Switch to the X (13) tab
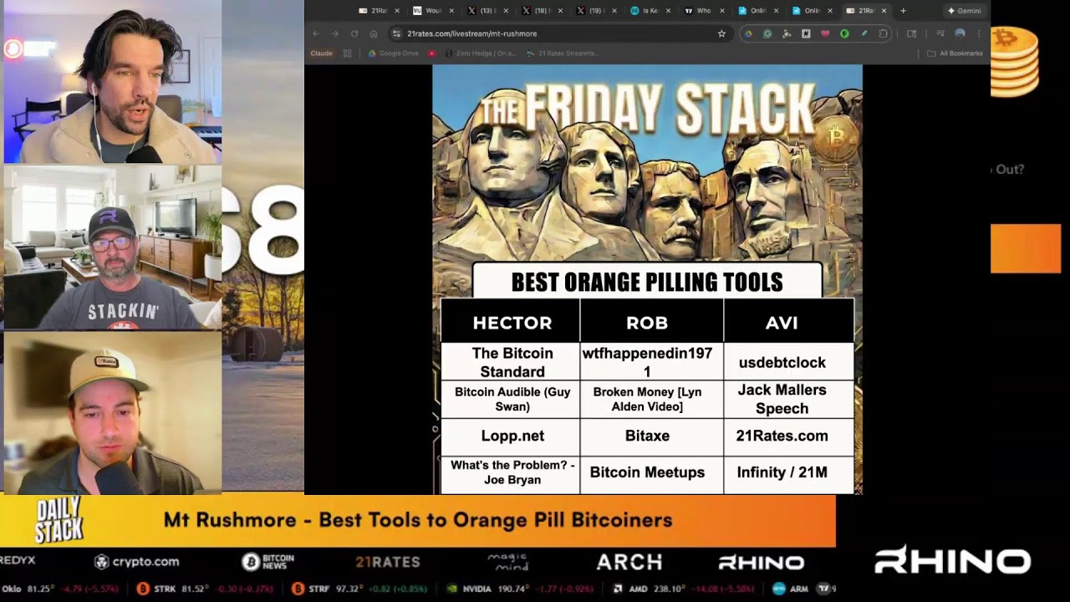The width and height of the screenshot is (1070, 602). pyautogui.click(x=482, y=11)
